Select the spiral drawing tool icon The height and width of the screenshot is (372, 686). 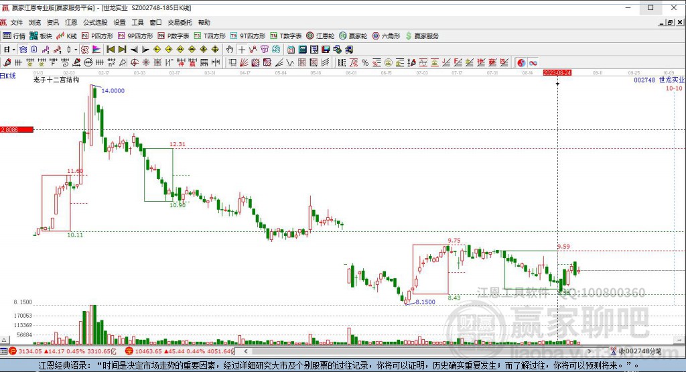coord(64,62)
